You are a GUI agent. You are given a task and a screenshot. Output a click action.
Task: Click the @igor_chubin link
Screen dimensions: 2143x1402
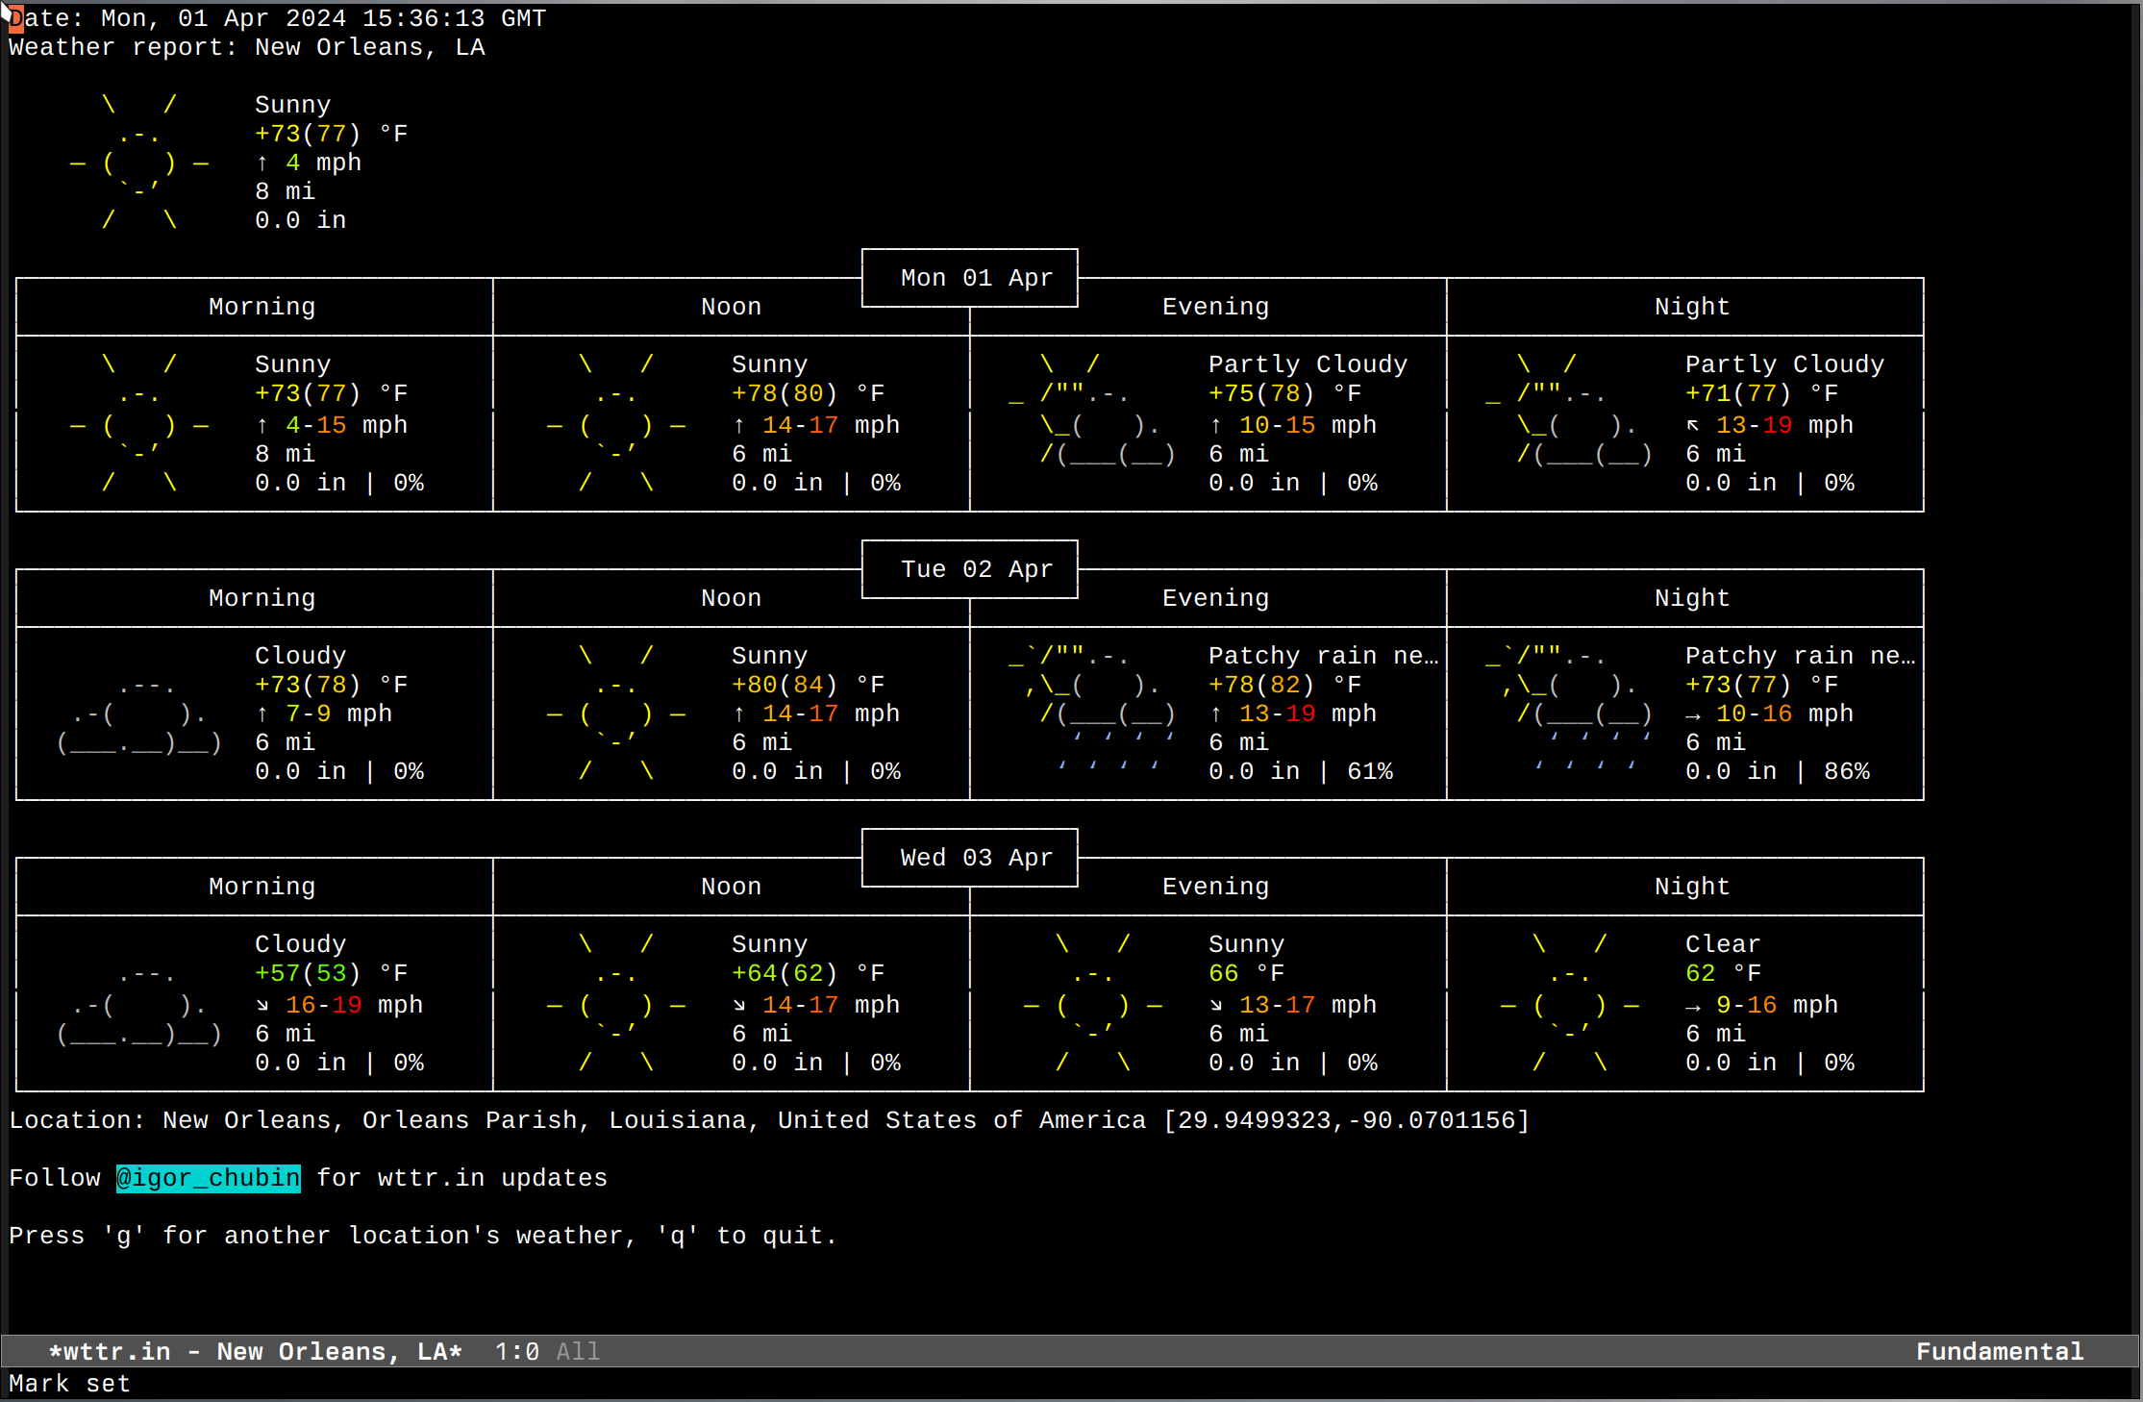(208, 1178)
